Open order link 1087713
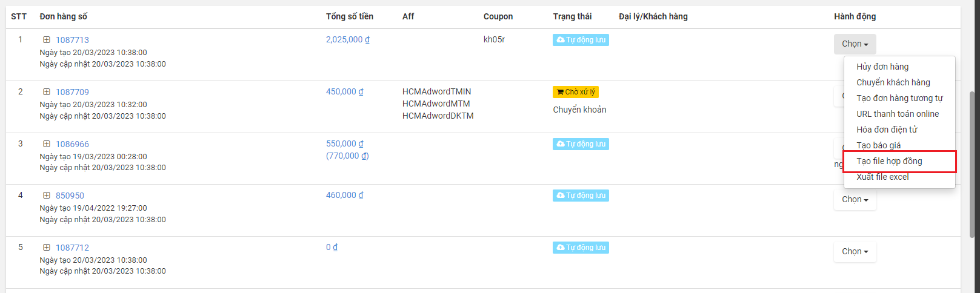 pyautogui.click(x=72, y=40)
